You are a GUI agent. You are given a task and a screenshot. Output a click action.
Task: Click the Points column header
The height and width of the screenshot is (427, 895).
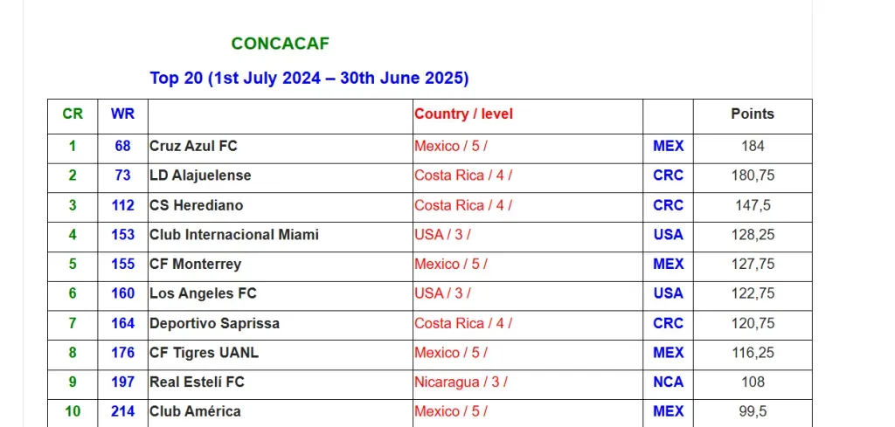(752, 114)
